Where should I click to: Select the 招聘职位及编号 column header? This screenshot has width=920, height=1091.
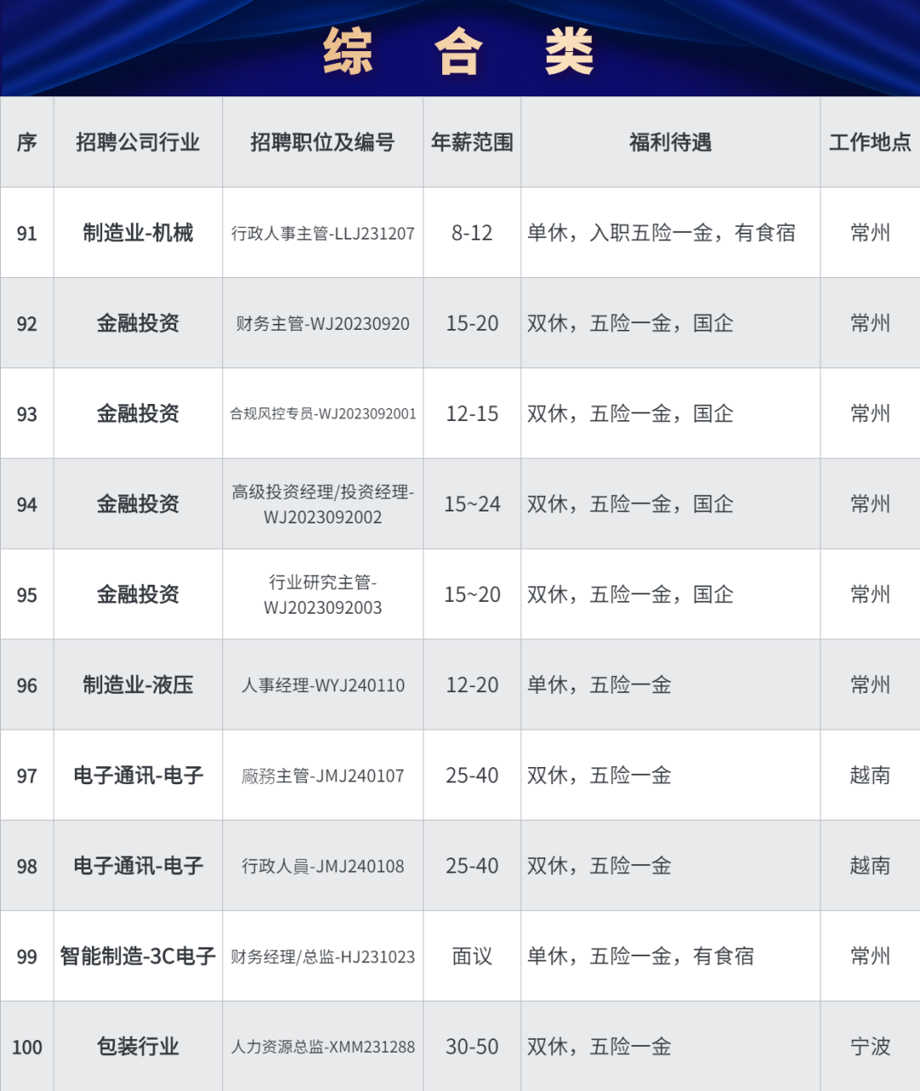pyautogui.click(x=323, y=142)
